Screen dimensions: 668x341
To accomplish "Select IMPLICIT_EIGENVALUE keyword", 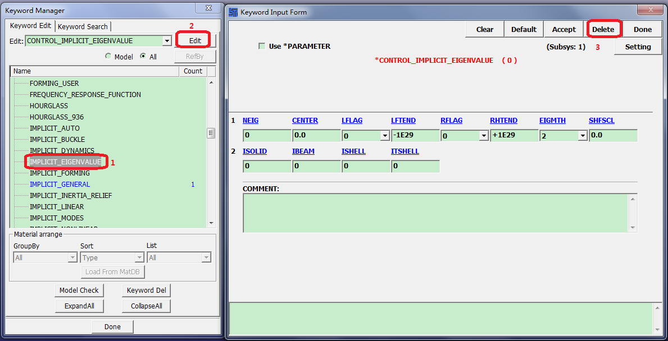I will coord(65,162).
